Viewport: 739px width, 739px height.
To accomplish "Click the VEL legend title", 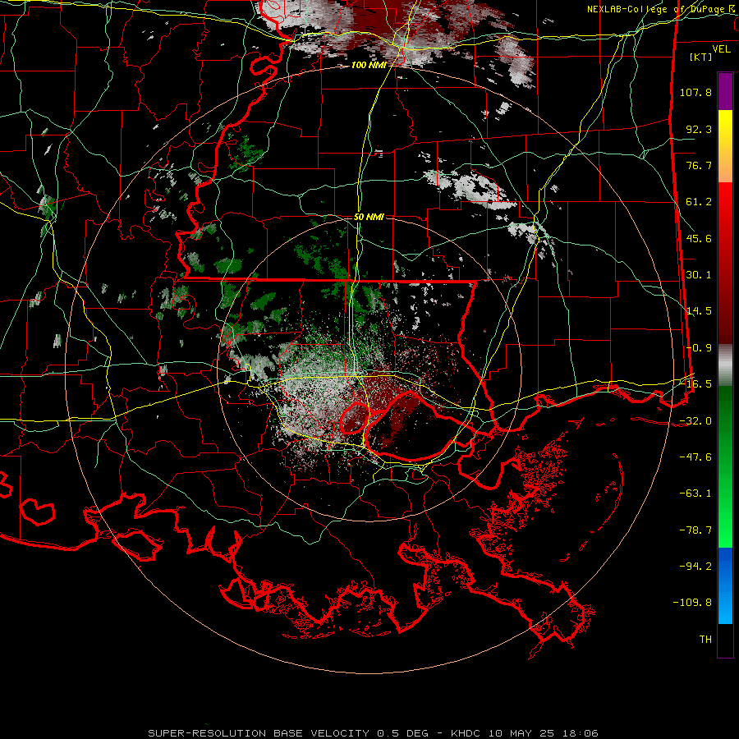I will (721, 49).
